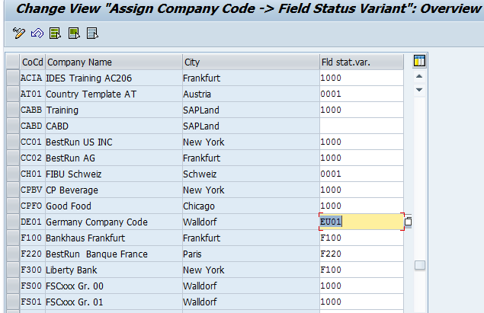Select the row selector for DE01
Viewport: 484px width, 313px height.
13,222
